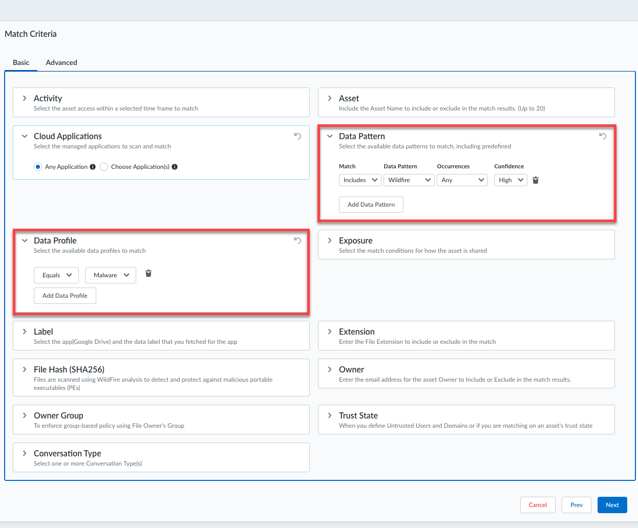Click the Next button

click(x=612, y=505)
